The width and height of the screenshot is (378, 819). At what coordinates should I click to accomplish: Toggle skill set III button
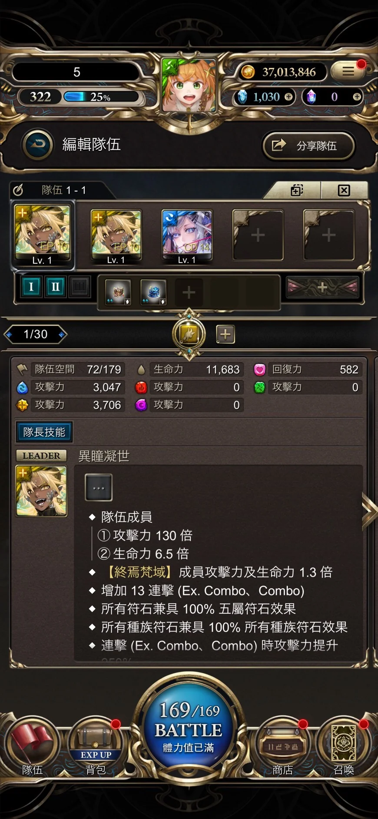[x=80, y=287]
